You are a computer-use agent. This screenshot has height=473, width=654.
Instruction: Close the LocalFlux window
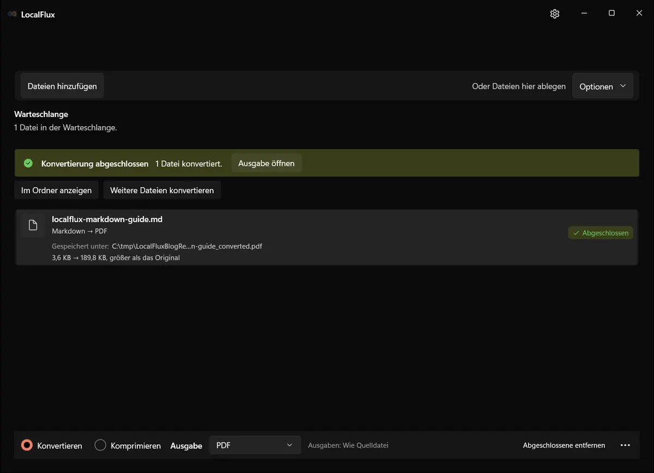[x=639, y=14]
